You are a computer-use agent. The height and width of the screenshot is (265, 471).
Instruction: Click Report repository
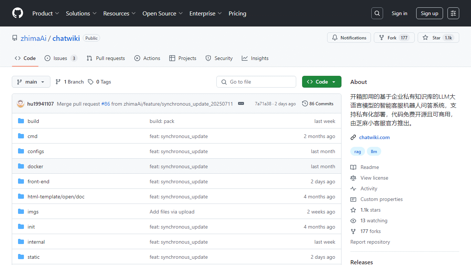click(x=370, y=242)
